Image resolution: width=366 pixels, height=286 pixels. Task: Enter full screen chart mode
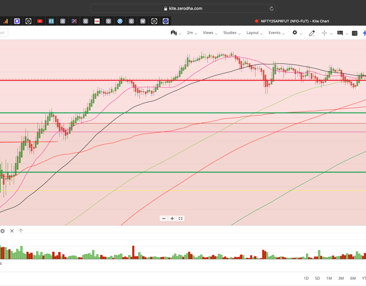pos(181,218)
